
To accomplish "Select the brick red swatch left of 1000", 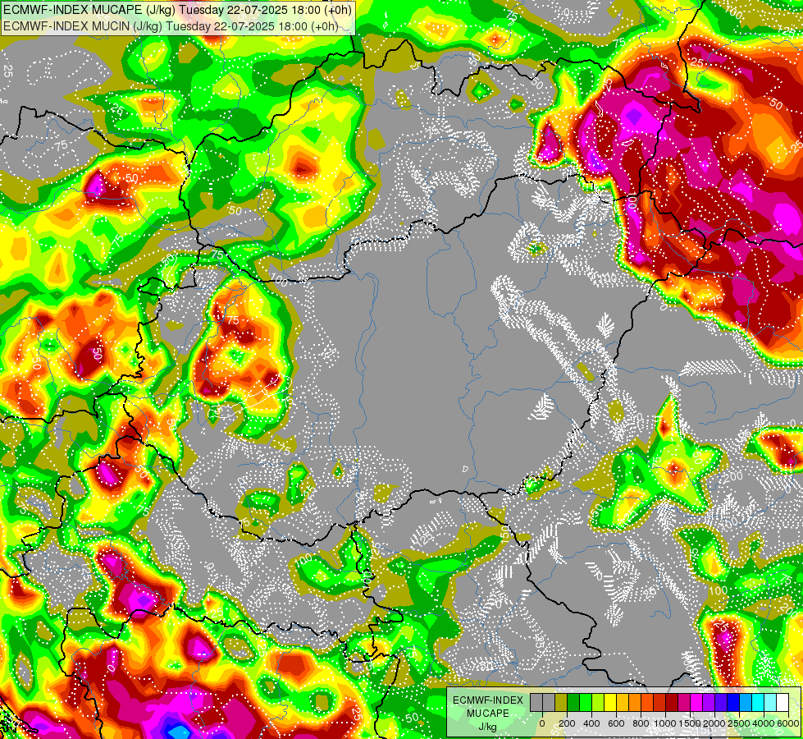I will tap(659, 702).
